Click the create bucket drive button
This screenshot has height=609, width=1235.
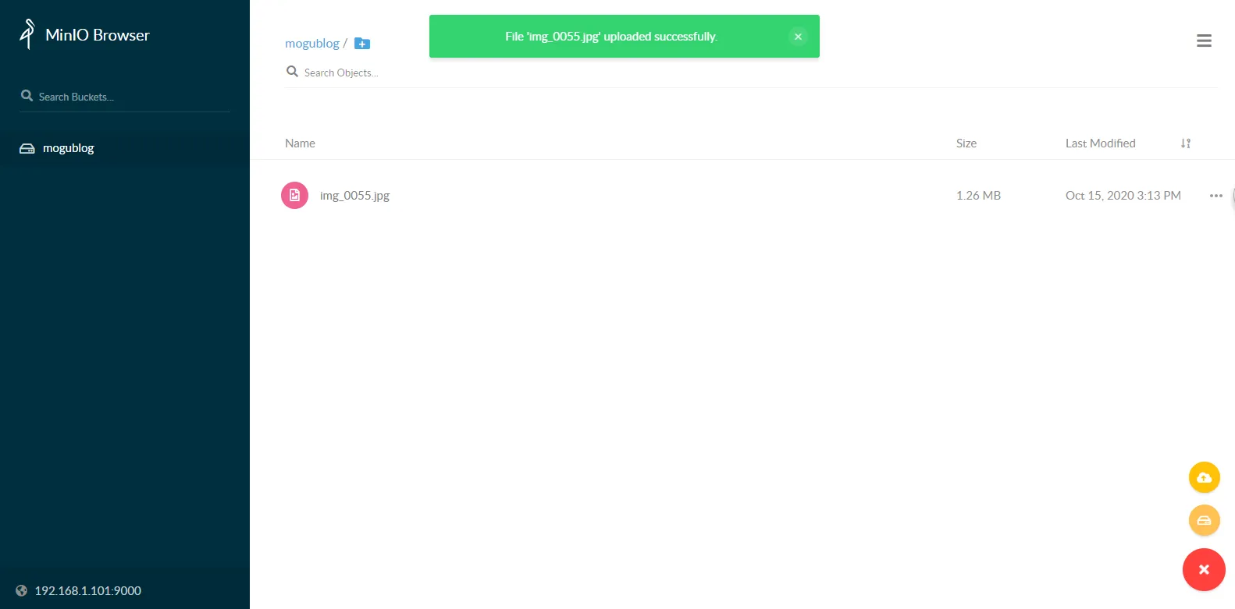point(1204,520)
